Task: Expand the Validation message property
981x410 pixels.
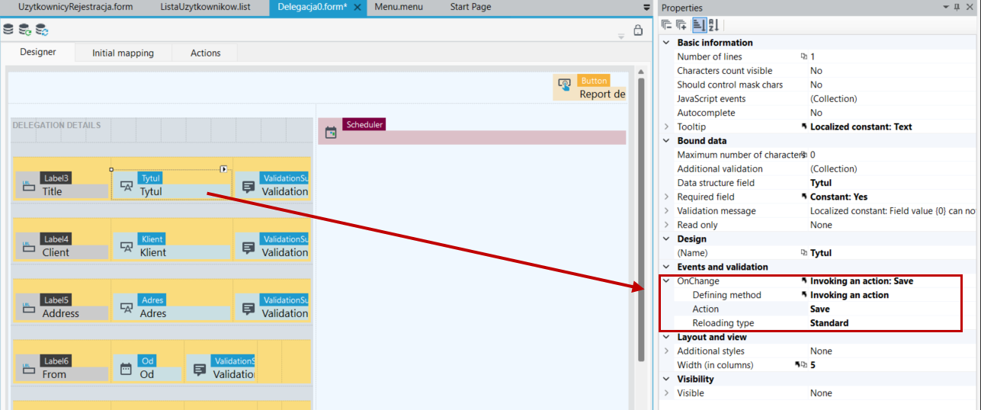Action: pos(667,211)
